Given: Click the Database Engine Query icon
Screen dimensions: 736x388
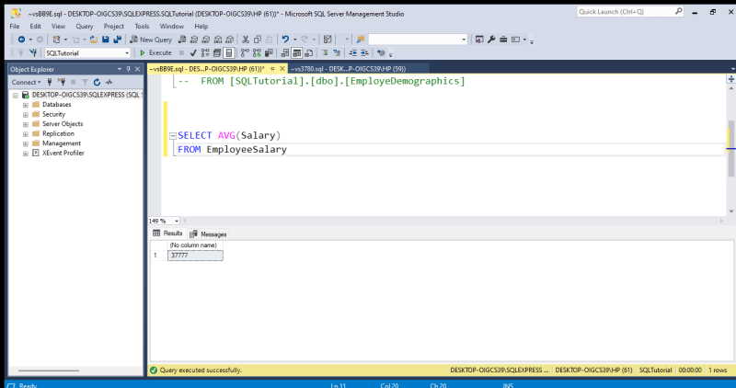Looking at the screenshot, I should [182, 40].
